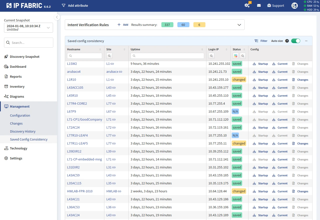320x220 pixels.
Task: Sort table by the Hostname column arrows
Action: coord(100,49)
